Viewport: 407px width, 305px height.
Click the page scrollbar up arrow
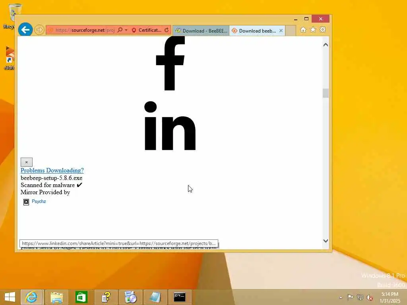coord(326,45)
